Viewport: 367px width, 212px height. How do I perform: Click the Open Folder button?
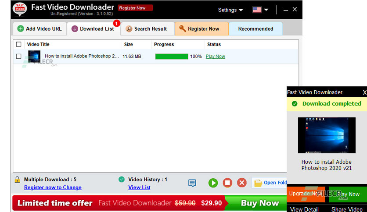(270, 183)
